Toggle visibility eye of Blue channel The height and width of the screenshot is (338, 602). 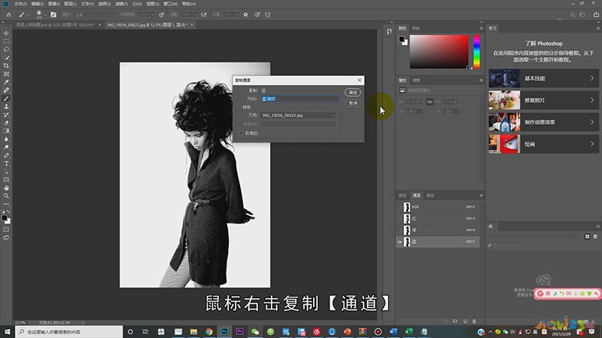(400, 242)
